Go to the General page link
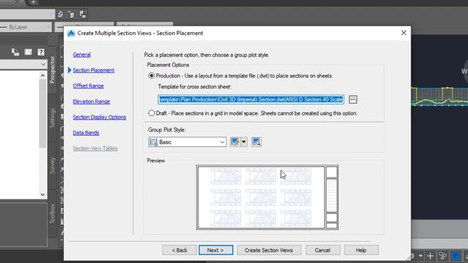This screenshot has height=263, width=468. [82, 55]
